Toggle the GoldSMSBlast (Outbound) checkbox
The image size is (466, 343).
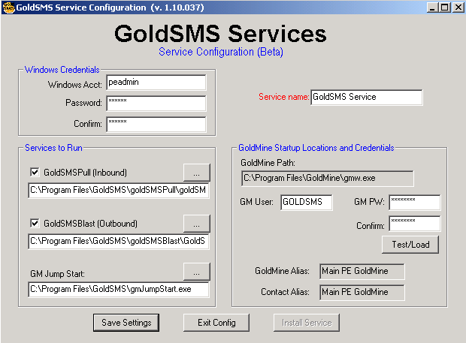point(35,223)
